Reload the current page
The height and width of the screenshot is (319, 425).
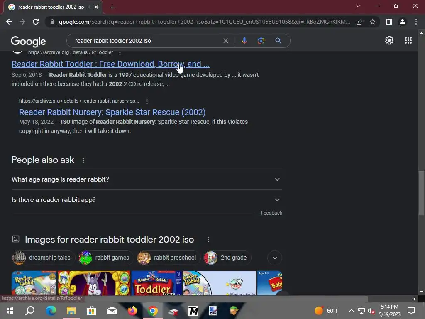coord(36,22)
